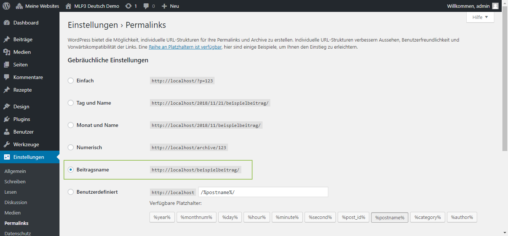Select the Einfach permalink option
The width and height of the screenshot is (508, 236).
[71, 81]
